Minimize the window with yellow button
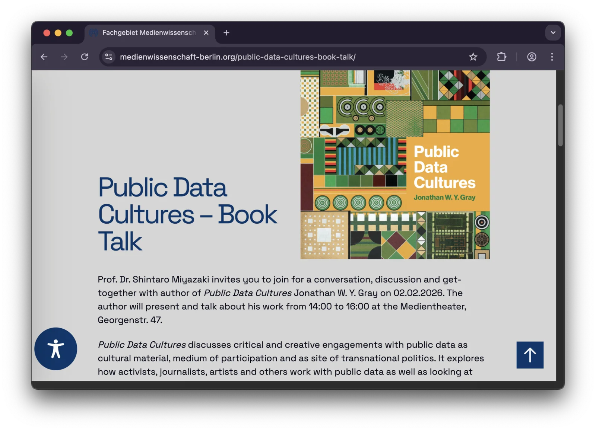 pos(58,33)
